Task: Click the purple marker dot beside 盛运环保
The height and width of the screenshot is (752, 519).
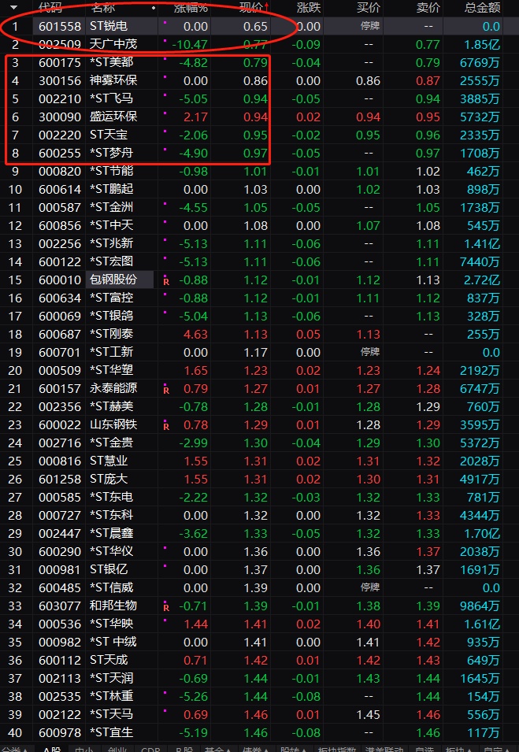Action: 165,114
